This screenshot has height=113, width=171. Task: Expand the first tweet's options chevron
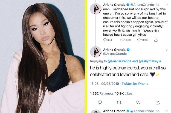pos(167,5)
